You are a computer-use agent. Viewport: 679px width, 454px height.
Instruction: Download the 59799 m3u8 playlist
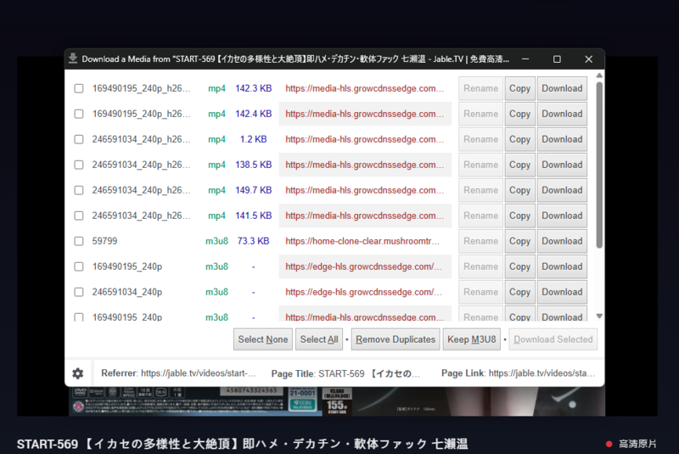(x=562, y=241)
